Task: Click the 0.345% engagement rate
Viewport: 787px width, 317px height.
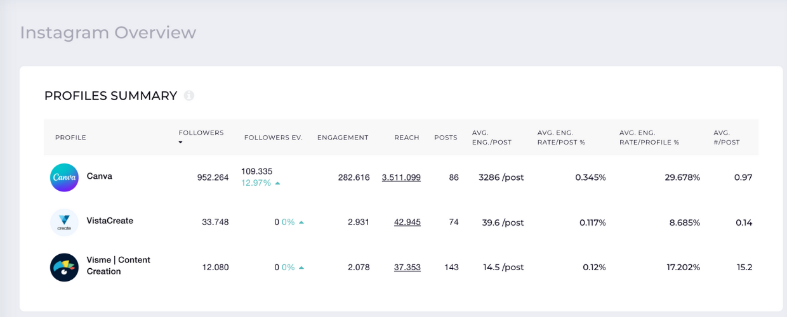Action: (590, 178)
